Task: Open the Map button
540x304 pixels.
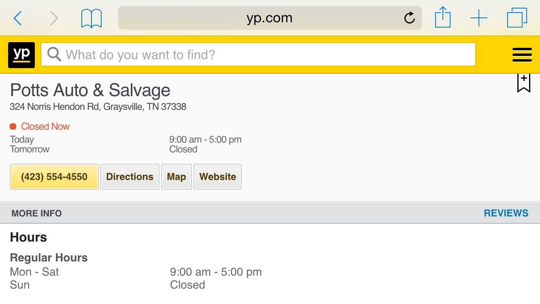Action: (176, 177)
